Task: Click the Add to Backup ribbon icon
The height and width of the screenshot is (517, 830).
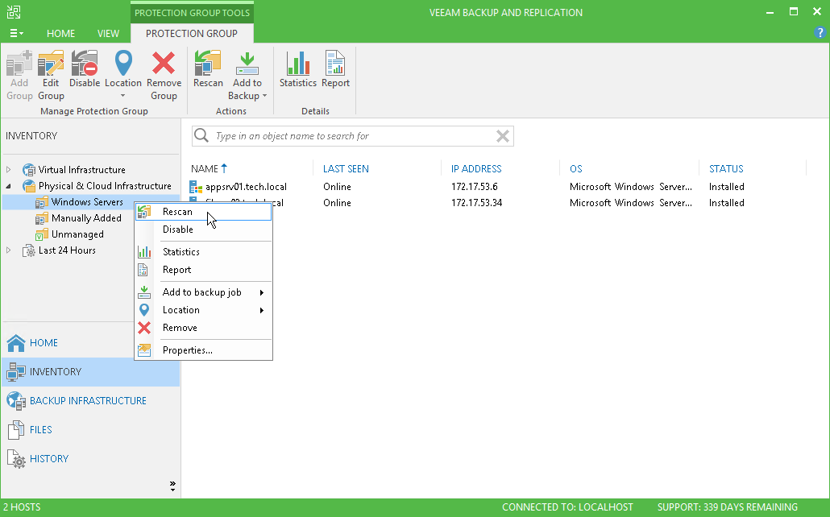Action: pyautogui.click(x=247, y=64)
